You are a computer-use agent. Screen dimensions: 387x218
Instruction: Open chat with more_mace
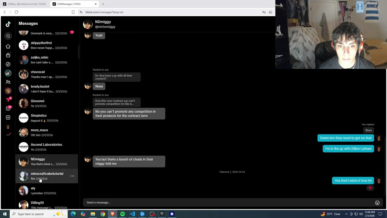pyautogui.click(x=47, y=133)
